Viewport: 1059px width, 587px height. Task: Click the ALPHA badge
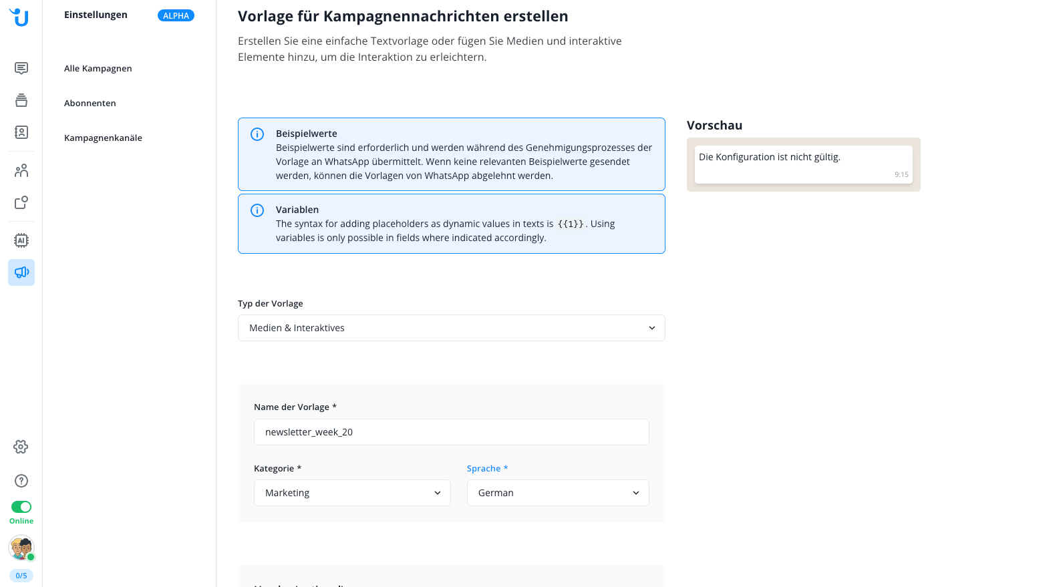(x=176, y=15)
